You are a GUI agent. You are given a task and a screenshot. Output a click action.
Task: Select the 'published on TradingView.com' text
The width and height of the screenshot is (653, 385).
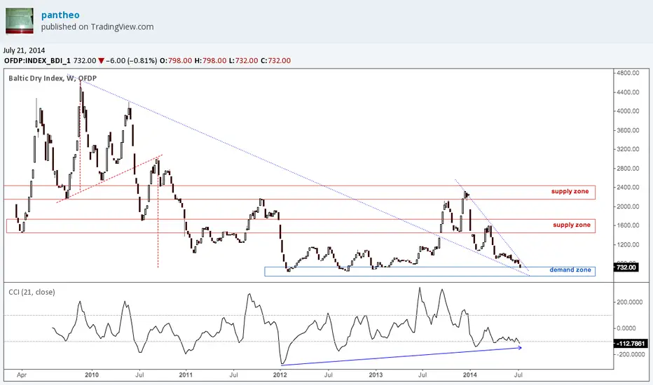(x=97, y=27)
